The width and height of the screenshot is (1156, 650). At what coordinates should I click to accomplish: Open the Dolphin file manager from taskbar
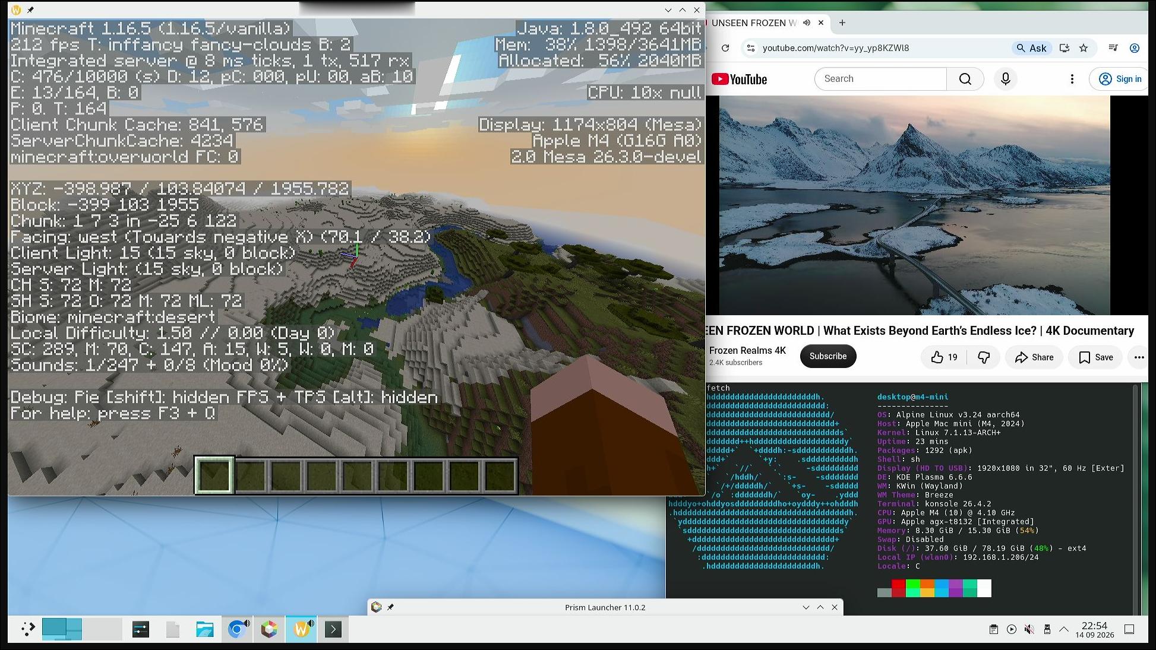205,629
